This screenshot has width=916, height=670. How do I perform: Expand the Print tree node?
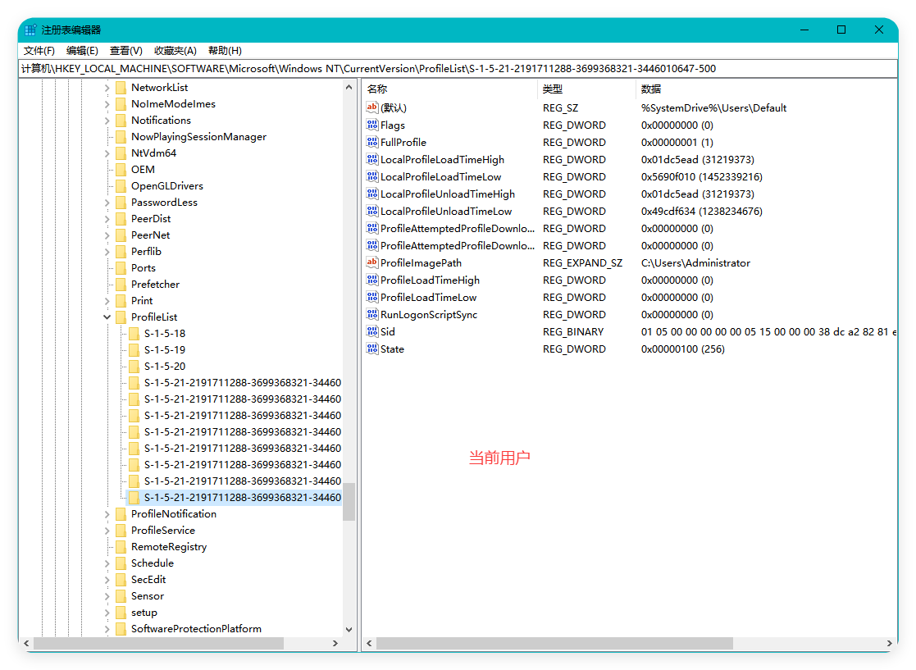coord(107,301)
